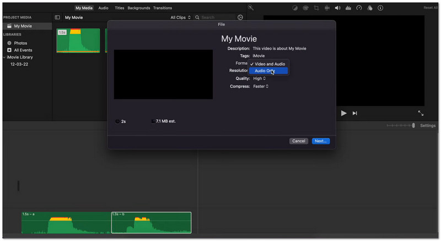Image resolution: width=441 pixels, height=241 pixels.
Task: Select My Movie project media item
Action: 27,26
